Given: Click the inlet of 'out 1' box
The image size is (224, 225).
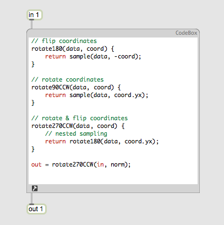Looking at the screenshot, I should pos(31,204).
